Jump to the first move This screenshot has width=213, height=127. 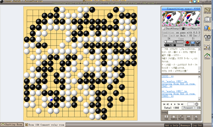coord(164,104)
